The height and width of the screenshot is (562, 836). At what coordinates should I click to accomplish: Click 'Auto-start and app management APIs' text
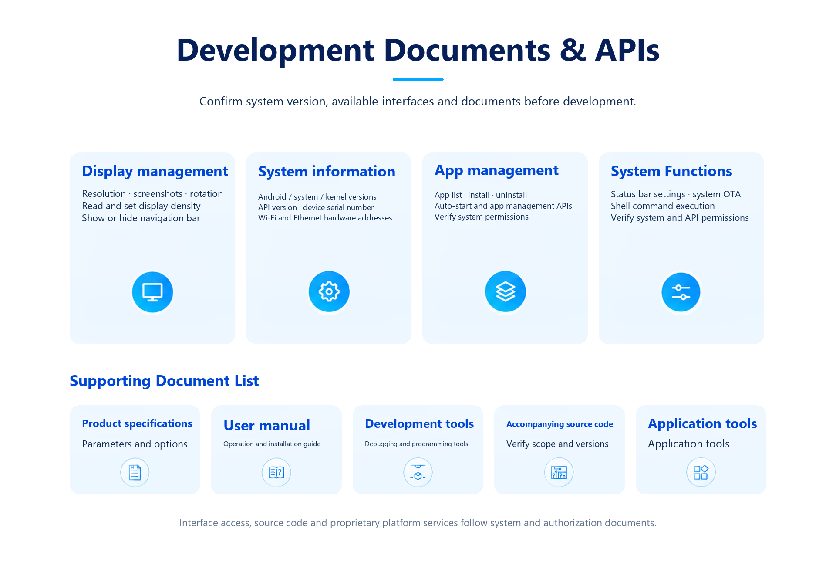[x=503, y=206]
